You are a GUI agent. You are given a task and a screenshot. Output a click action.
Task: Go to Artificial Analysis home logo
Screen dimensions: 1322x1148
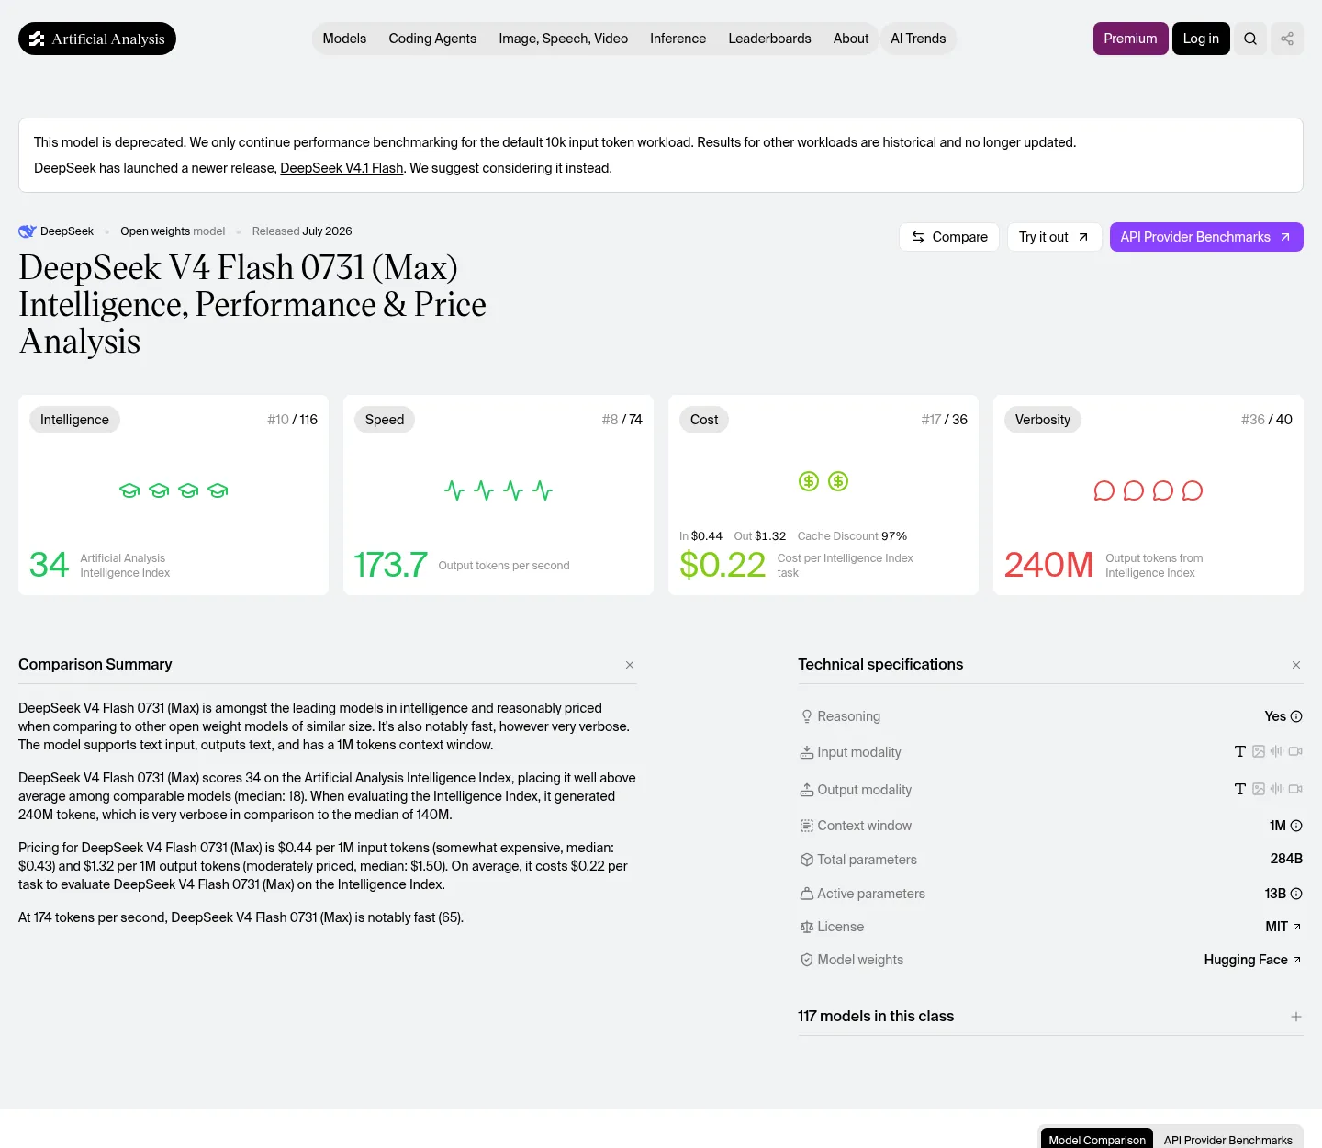point(97,39)
